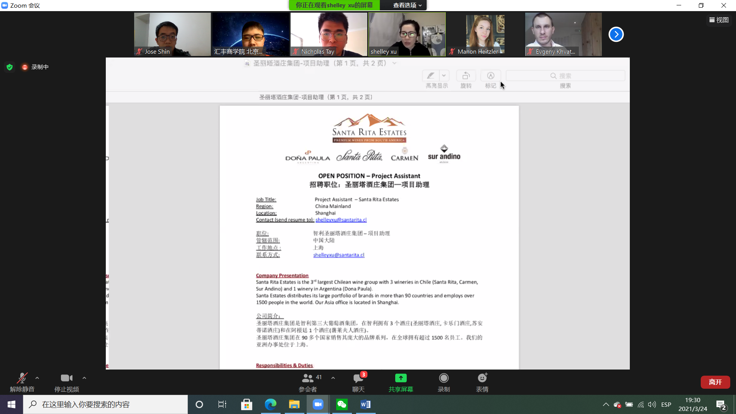Open notification center icon on taskbar
736x414 pixels.
721,405
